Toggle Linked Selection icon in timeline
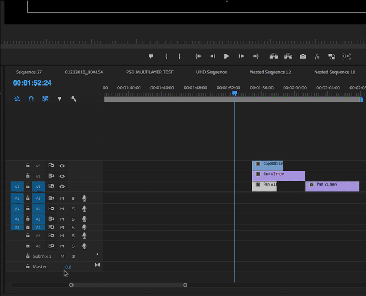366x296 pixels. (x=45, y=99)
